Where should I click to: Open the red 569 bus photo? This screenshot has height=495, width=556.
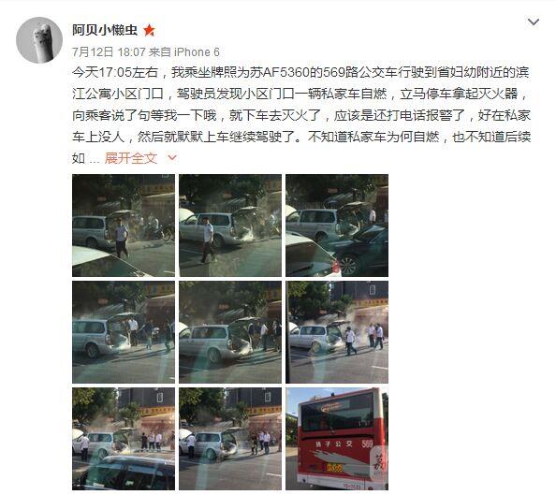(x=337, y=439)
